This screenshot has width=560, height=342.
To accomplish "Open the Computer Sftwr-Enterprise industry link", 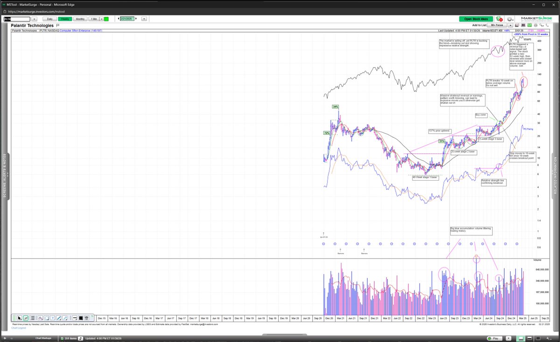I will point(81,31).
